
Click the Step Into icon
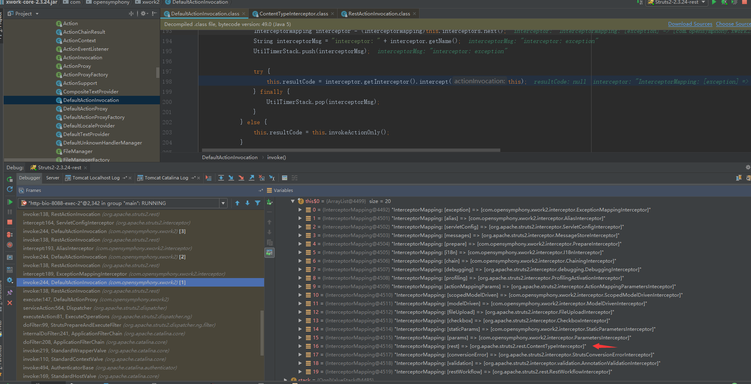pos(231,178)
